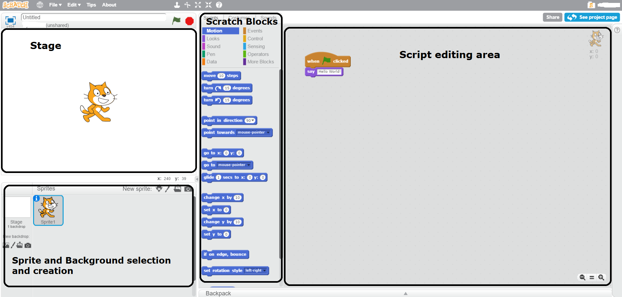Click the when flag clicked hat block
Image resolution: width=622 pixels, height=297 pixels.
(328, 60)
